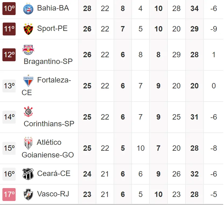
Task: Click the Fortaleza shield crest
Action: tap(28, 81)
